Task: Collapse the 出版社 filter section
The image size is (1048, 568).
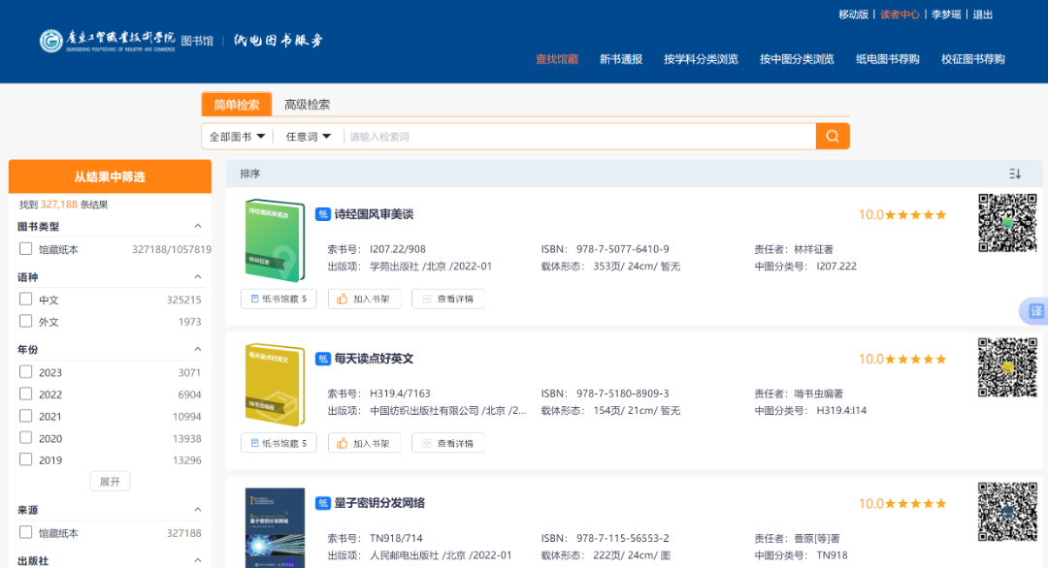Action: [198, 560]
